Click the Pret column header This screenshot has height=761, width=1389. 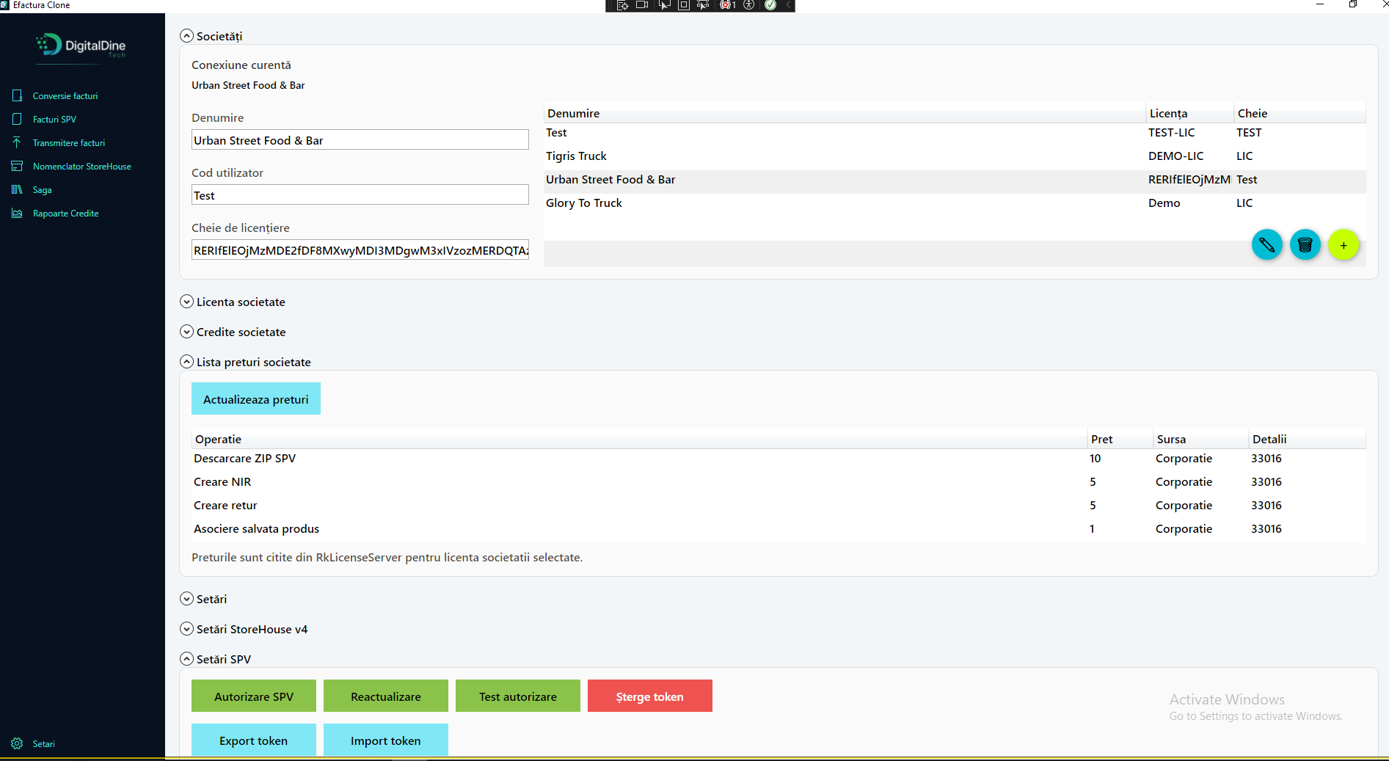pos(1120,439)
